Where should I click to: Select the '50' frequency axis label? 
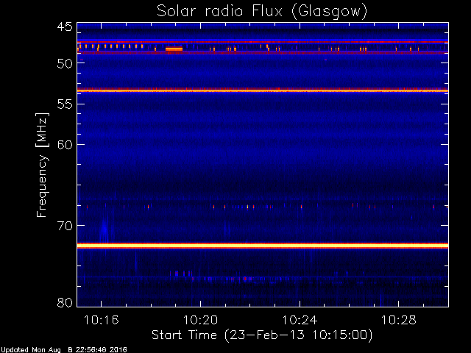pos(65,63)
